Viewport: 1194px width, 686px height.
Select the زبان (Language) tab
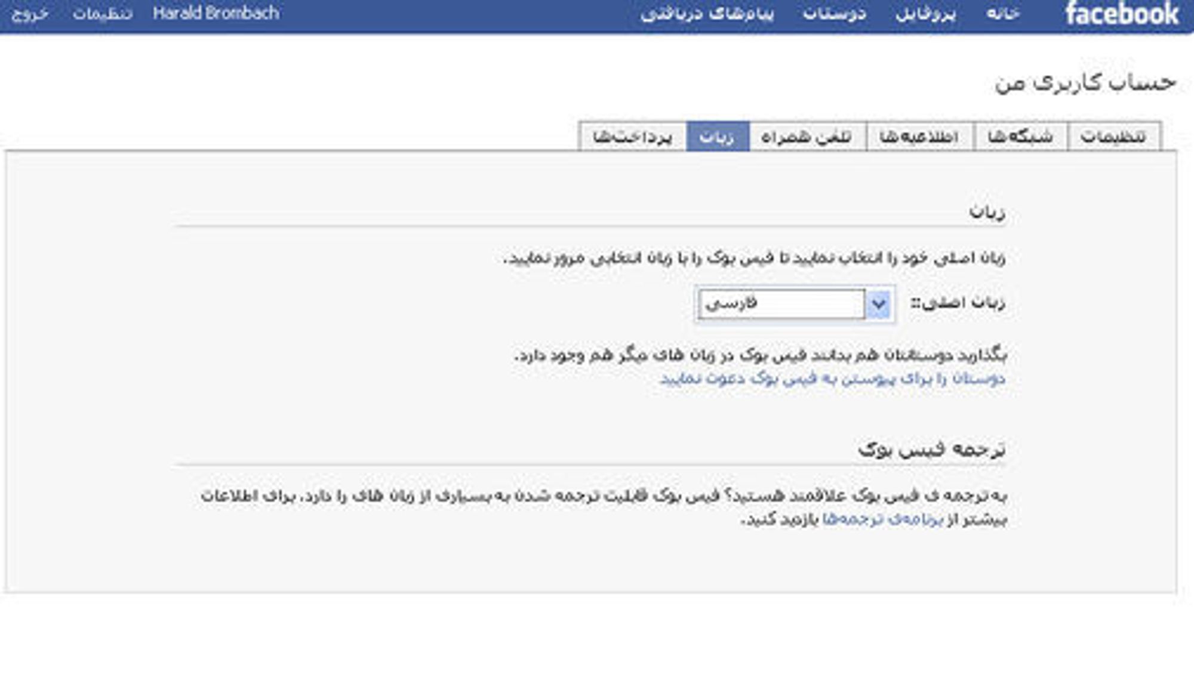click(x=718, y=137)
